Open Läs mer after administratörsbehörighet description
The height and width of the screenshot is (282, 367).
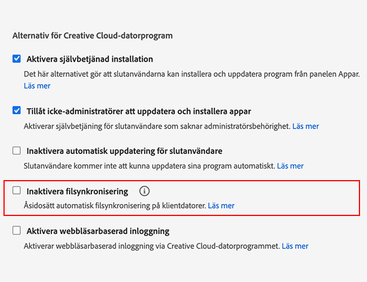tap(305, 126)
